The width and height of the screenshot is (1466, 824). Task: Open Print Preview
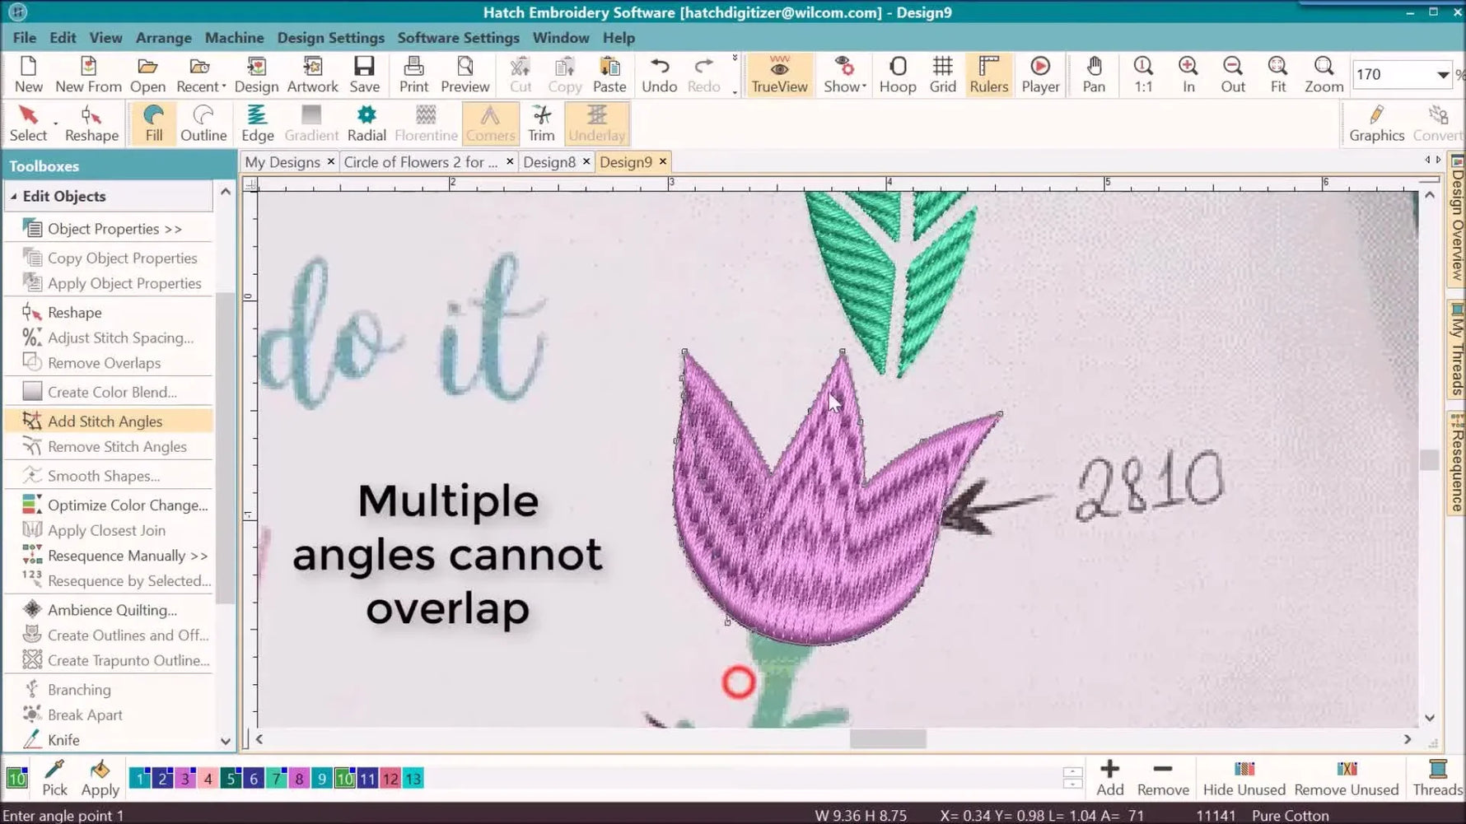tap(465, 74)
